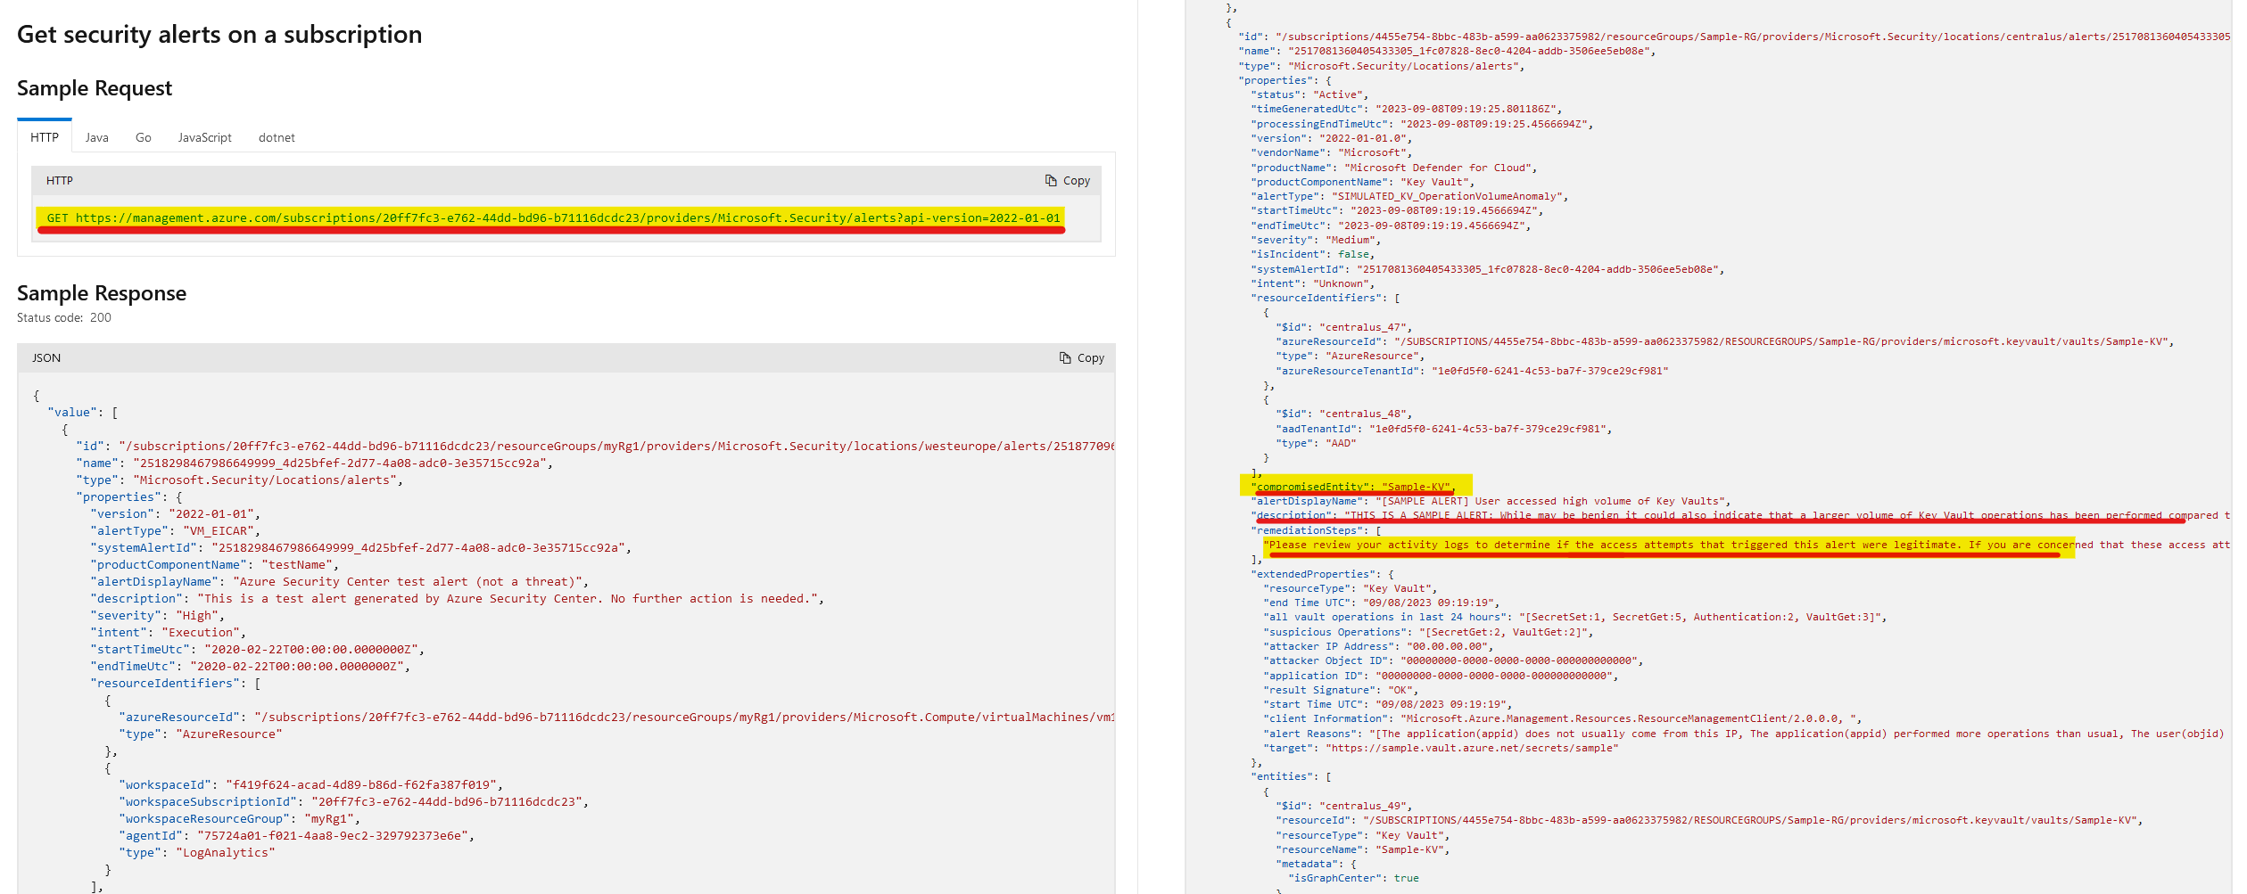Click the "start Time UTC" line

pyautogui.click(x=1388, y=704)
